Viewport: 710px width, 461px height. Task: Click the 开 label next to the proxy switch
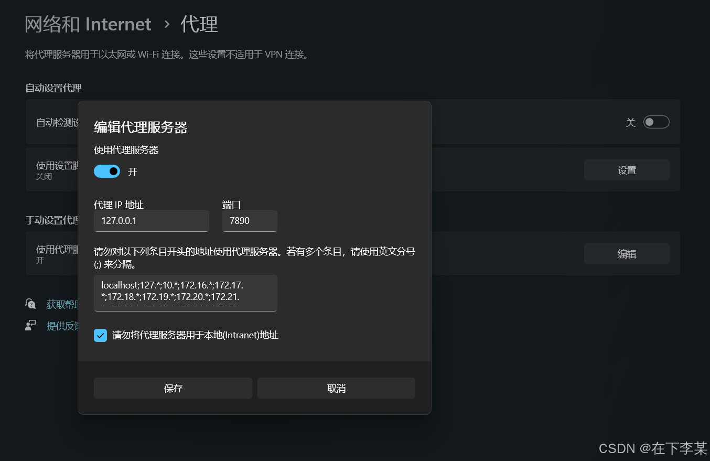(133, 171)
